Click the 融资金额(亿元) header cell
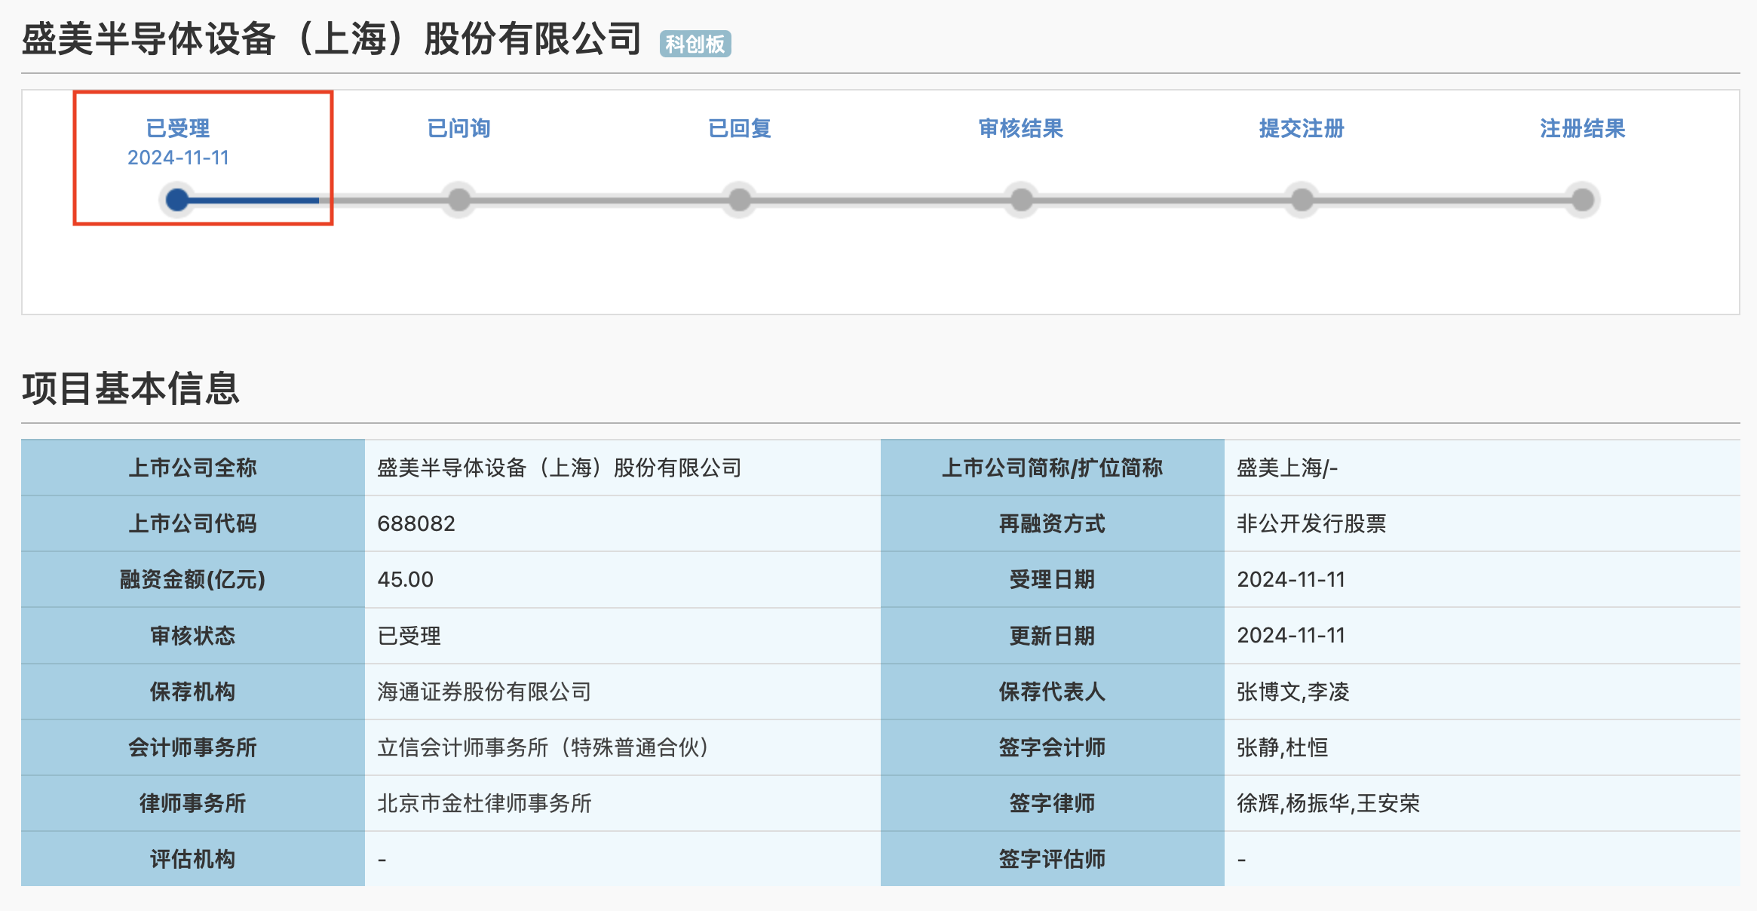The height and width of the screenshot is (911, 1757). 193,579
